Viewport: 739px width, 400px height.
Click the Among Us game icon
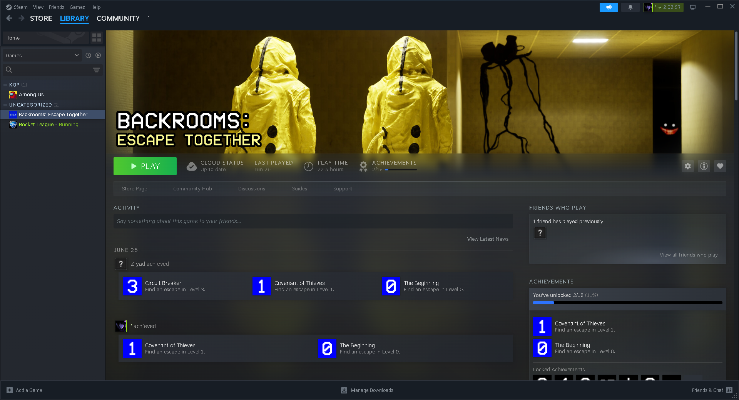pyautogui.click(x=13, y=95)
